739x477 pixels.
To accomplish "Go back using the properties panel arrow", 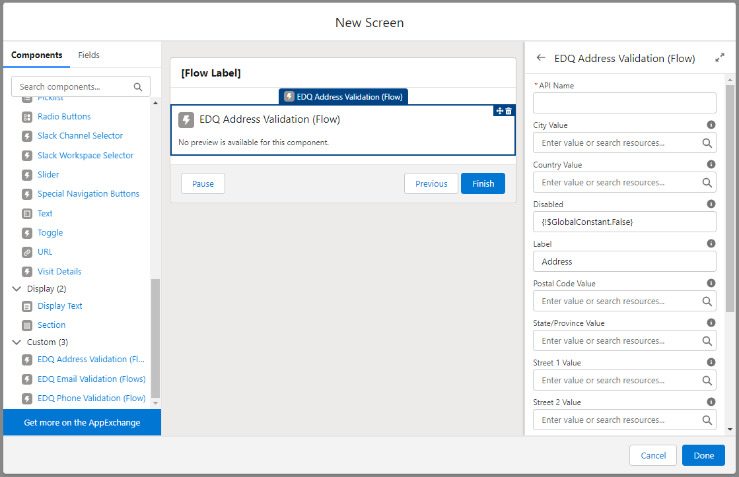I will click(541, 57).
